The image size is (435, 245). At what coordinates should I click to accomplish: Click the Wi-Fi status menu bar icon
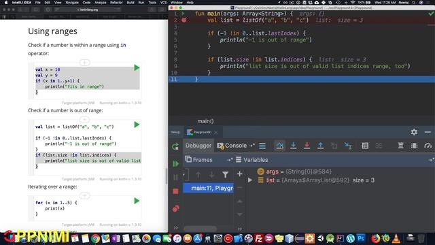coord(352,3)
